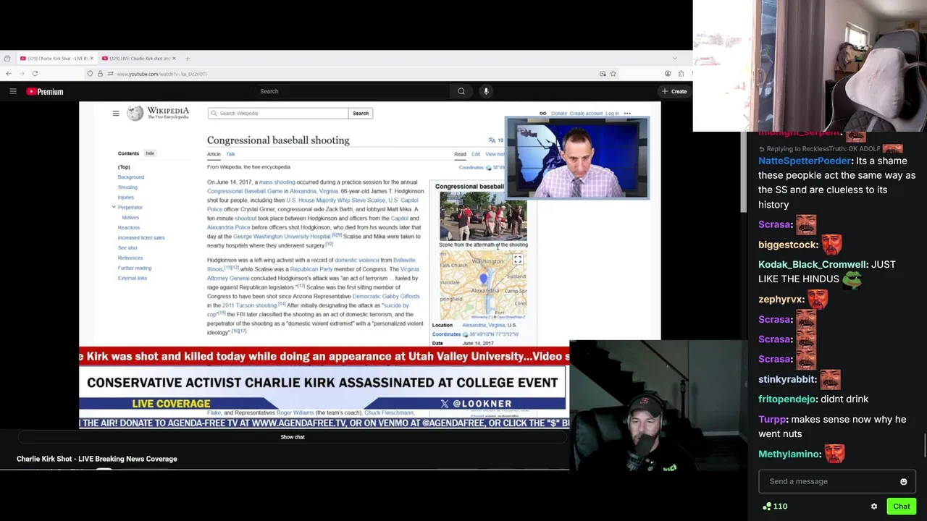
Task: Select the Read tab on the article
Action: click(460, 154)
